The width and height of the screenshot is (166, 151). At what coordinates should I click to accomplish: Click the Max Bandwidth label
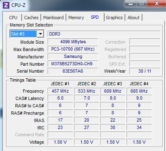[28, 49]
